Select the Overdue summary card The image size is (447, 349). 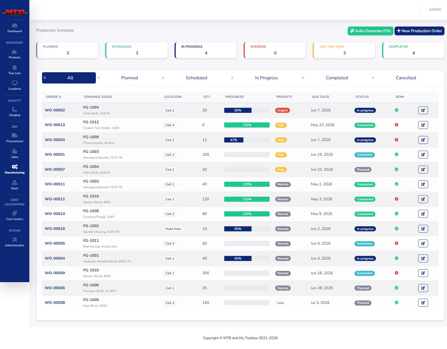click(275, 50)
